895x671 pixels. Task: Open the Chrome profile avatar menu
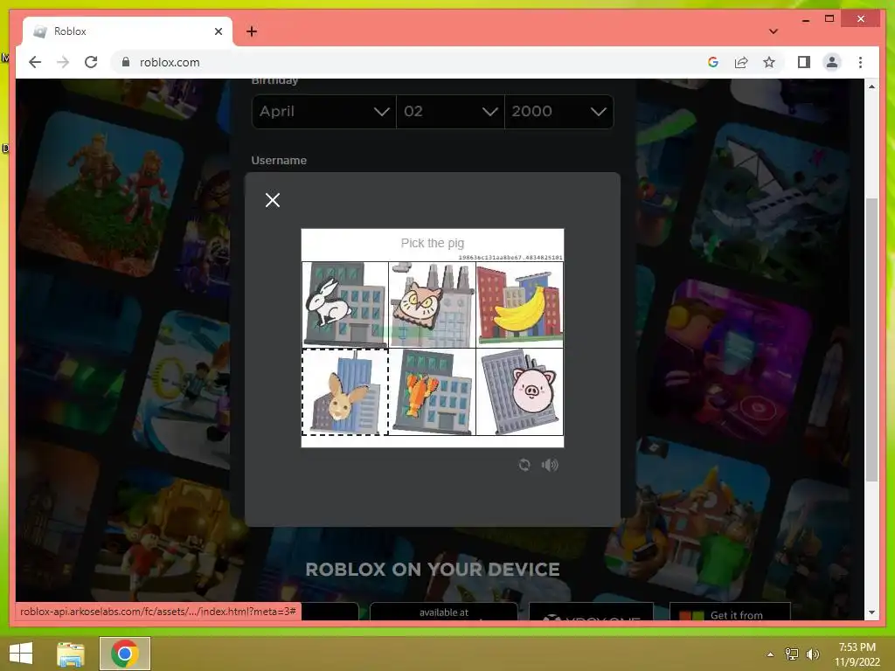(832, 62)
